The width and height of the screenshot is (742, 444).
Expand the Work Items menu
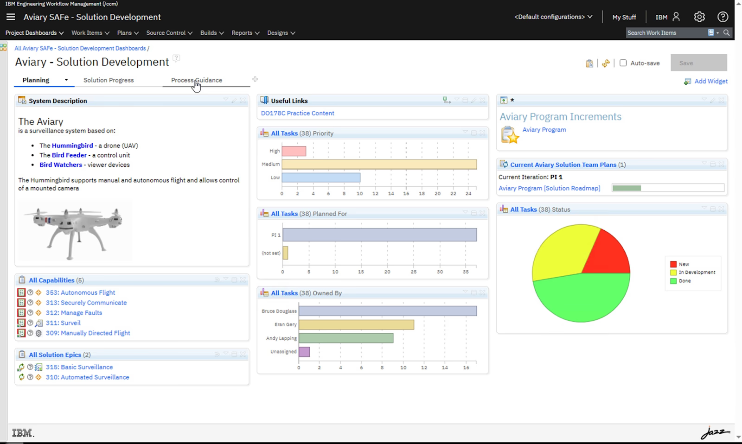[90, 33]
